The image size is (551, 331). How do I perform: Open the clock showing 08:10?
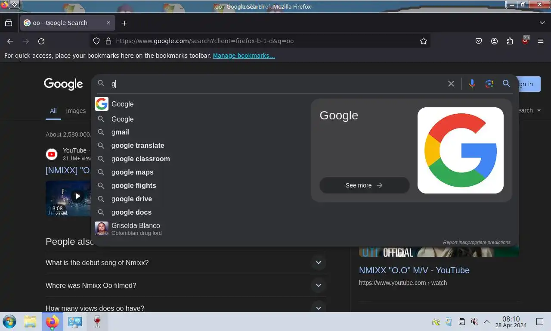[x=511, y=322]
